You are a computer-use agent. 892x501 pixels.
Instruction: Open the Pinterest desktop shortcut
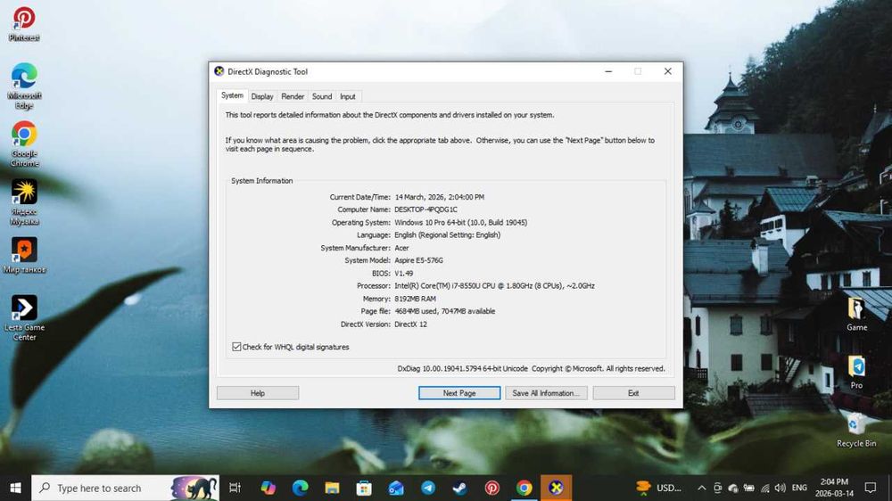(24, 23)
